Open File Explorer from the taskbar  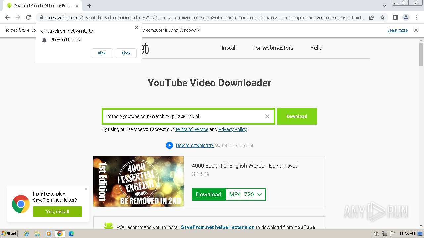[x=37, y=234]
